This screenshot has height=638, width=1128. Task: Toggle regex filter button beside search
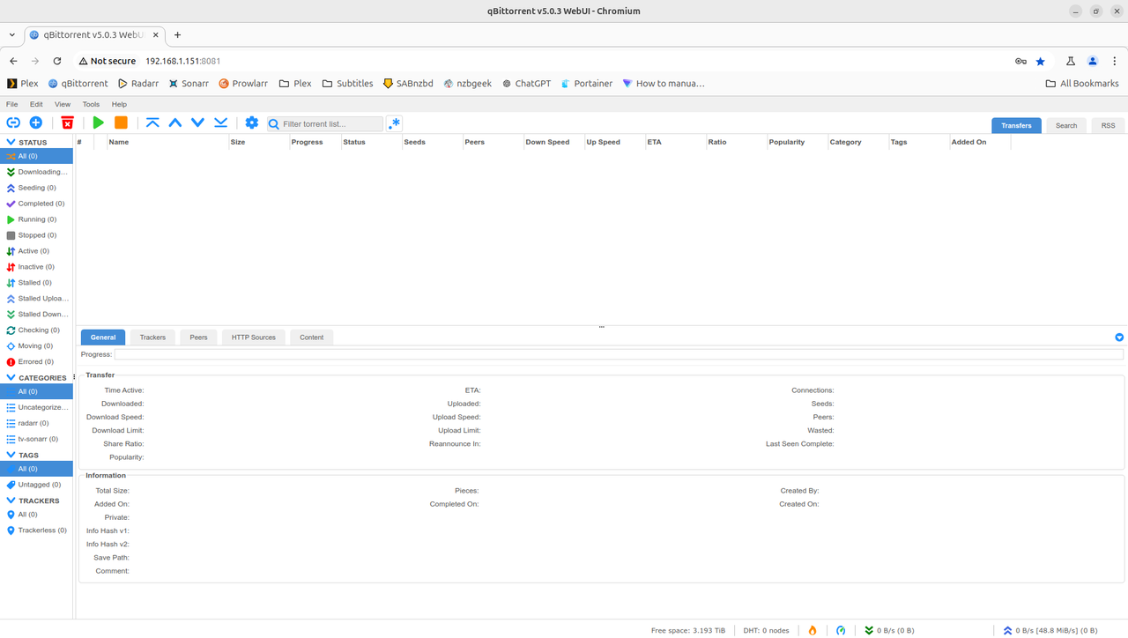coord(394,123)
